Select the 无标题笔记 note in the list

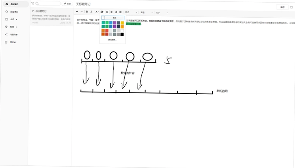click(x=51, y=17)
